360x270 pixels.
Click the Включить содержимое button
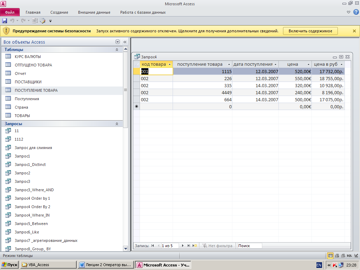[x=310, y=31]
